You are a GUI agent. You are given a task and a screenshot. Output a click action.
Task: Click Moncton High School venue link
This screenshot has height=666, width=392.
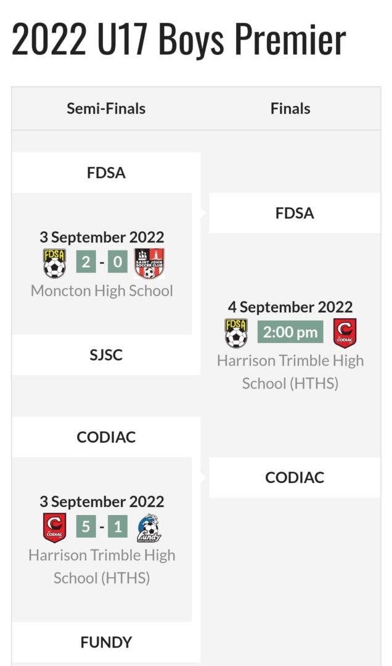(x=102, y=291)
